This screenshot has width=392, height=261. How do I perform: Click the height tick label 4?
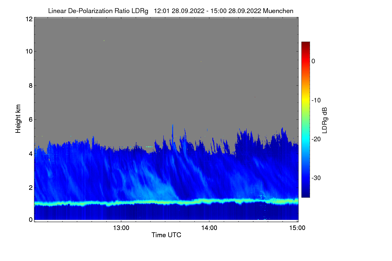point(30,153)
